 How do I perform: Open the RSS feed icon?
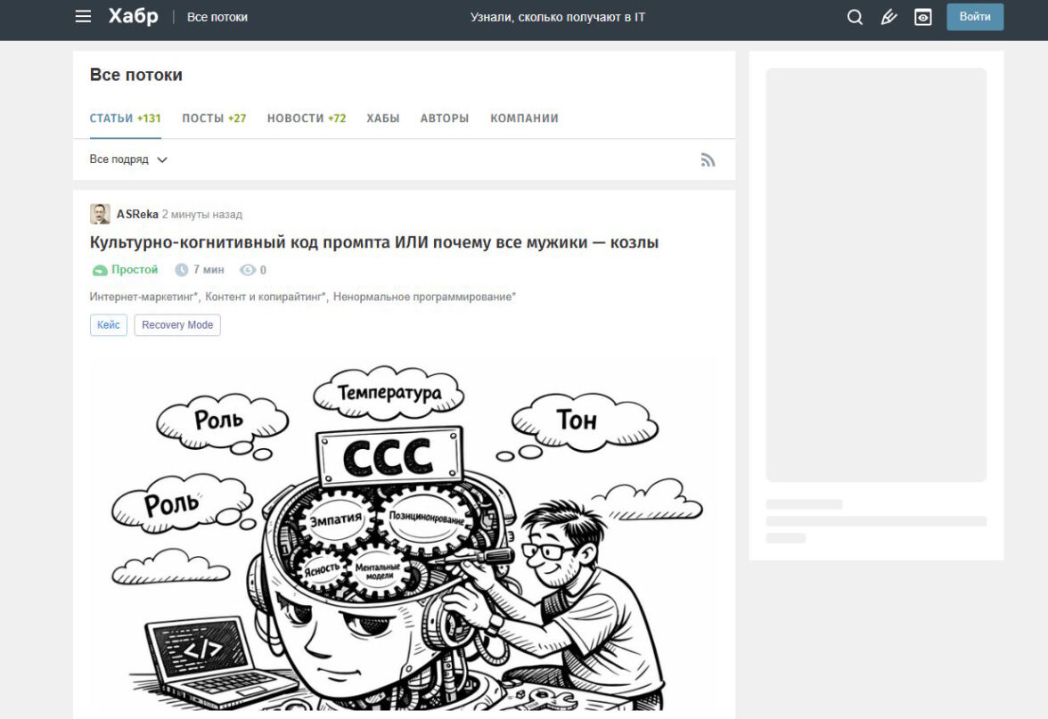[708, 160]
